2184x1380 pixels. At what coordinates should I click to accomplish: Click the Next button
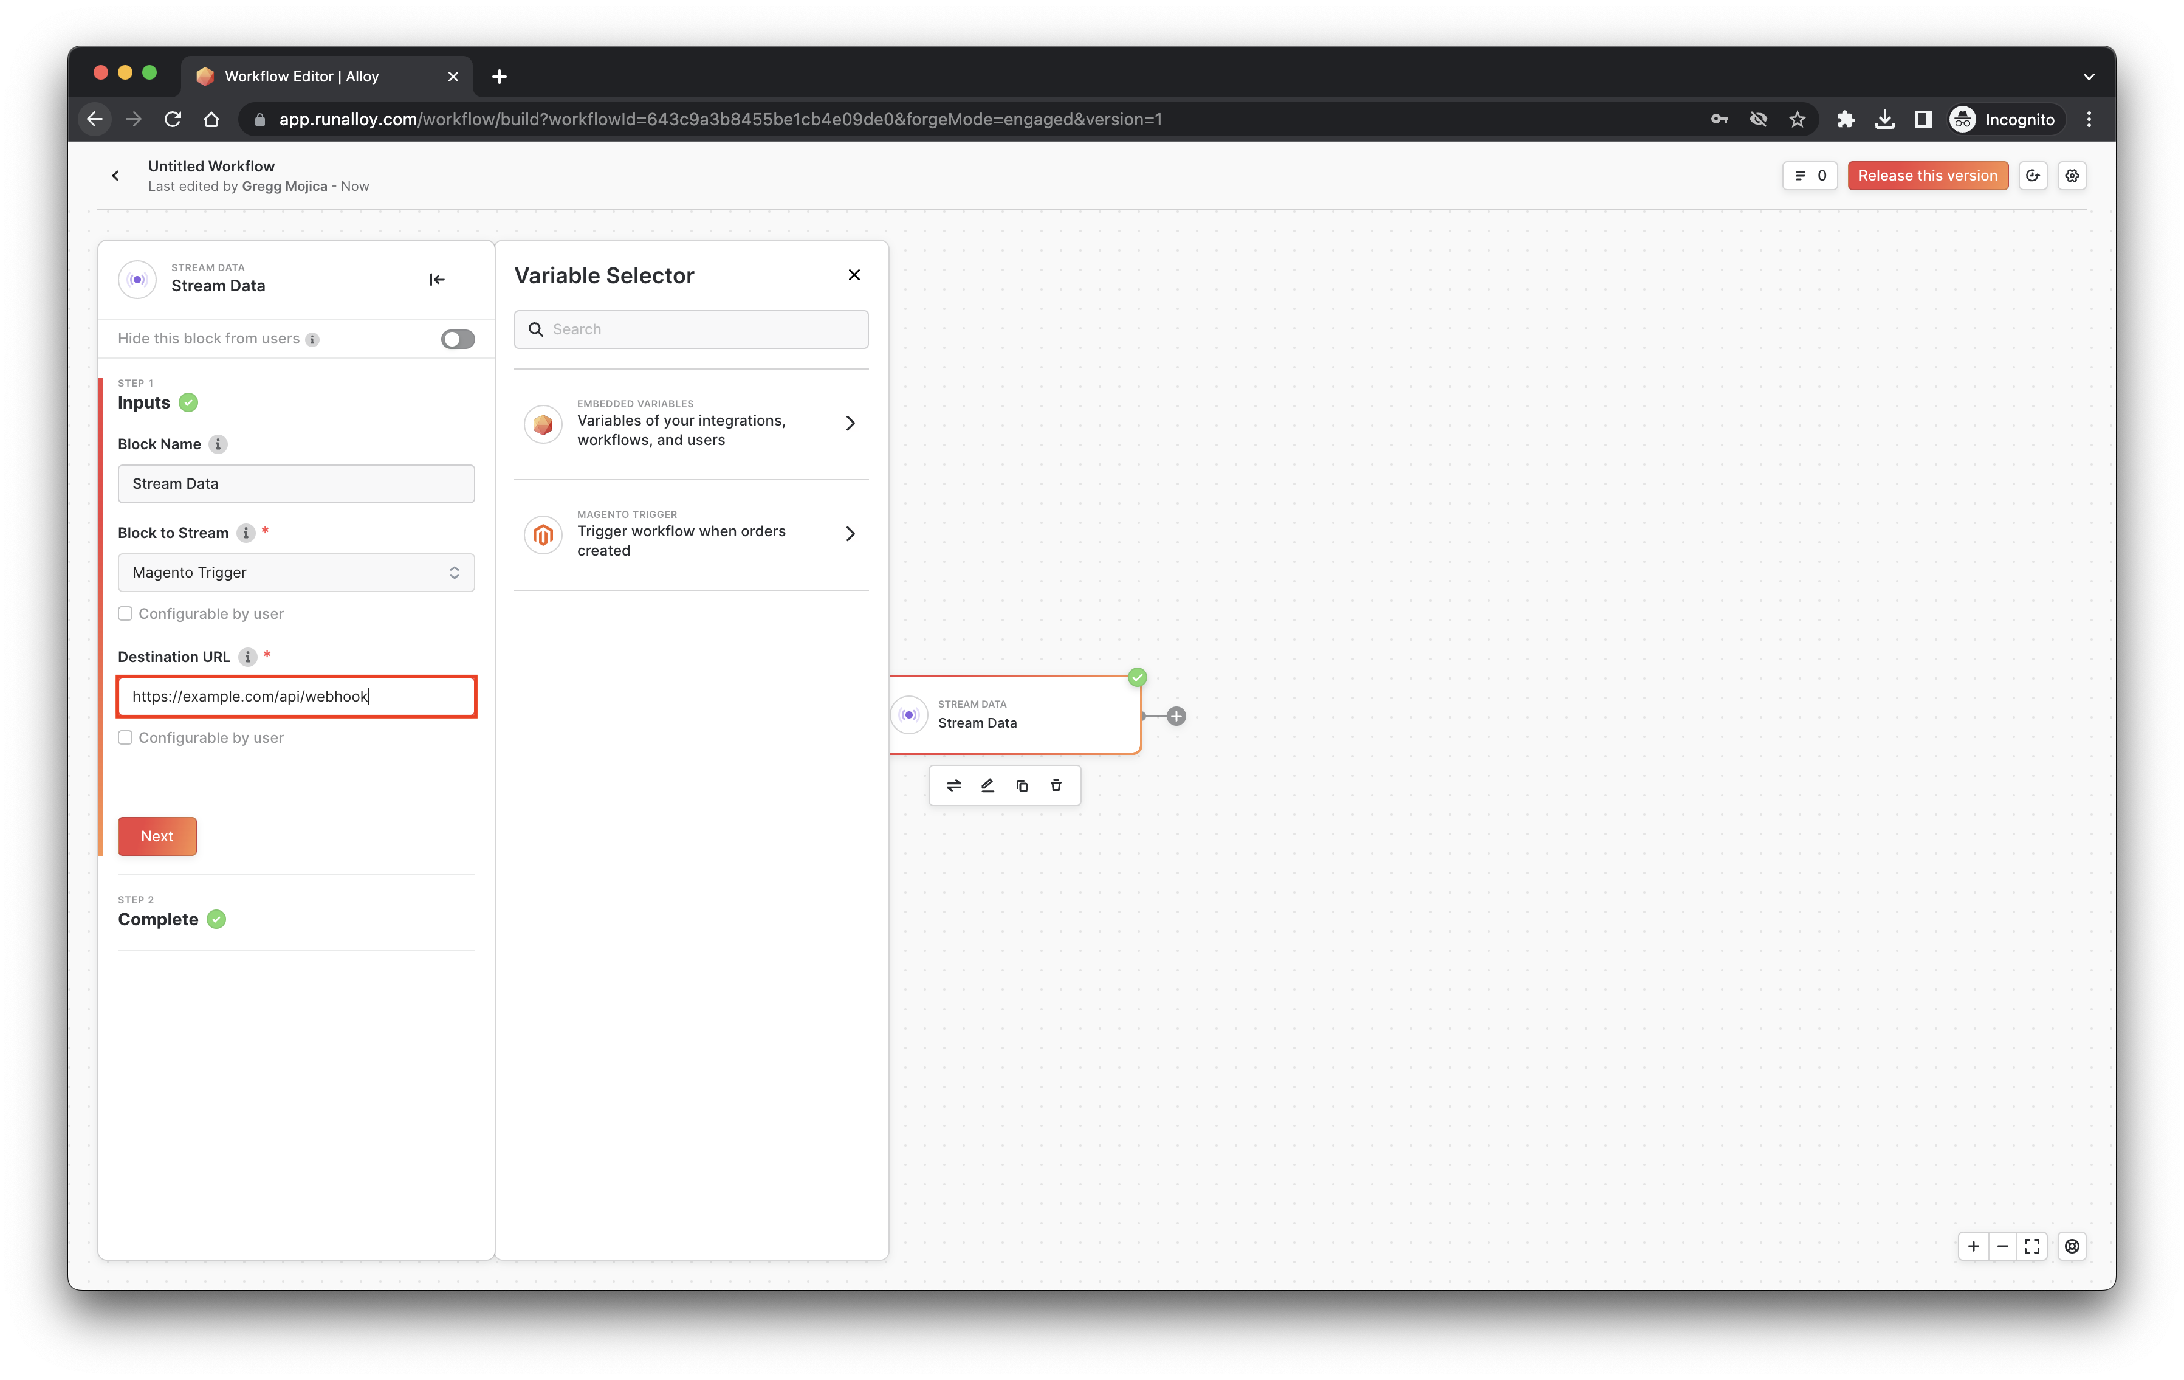tap(157, 837)
